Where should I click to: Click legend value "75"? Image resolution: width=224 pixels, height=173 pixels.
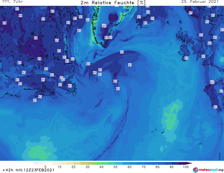[x=144, y=167]
